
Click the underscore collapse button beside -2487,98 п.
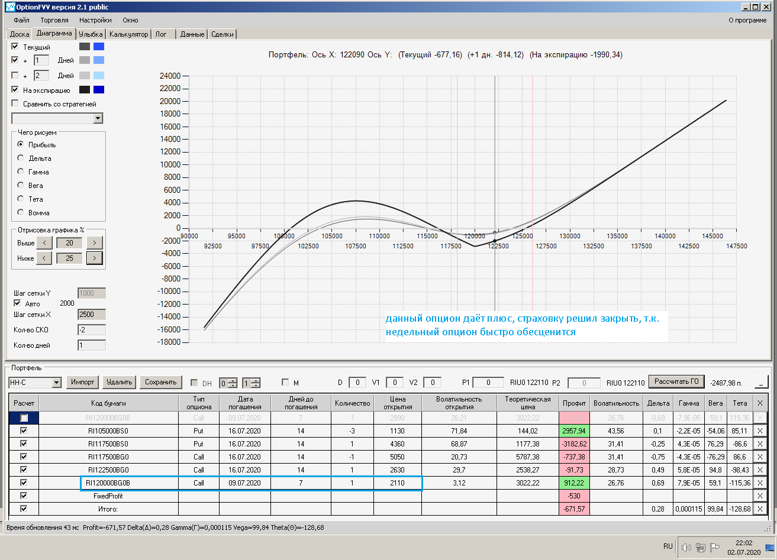(x=760, y=383)
